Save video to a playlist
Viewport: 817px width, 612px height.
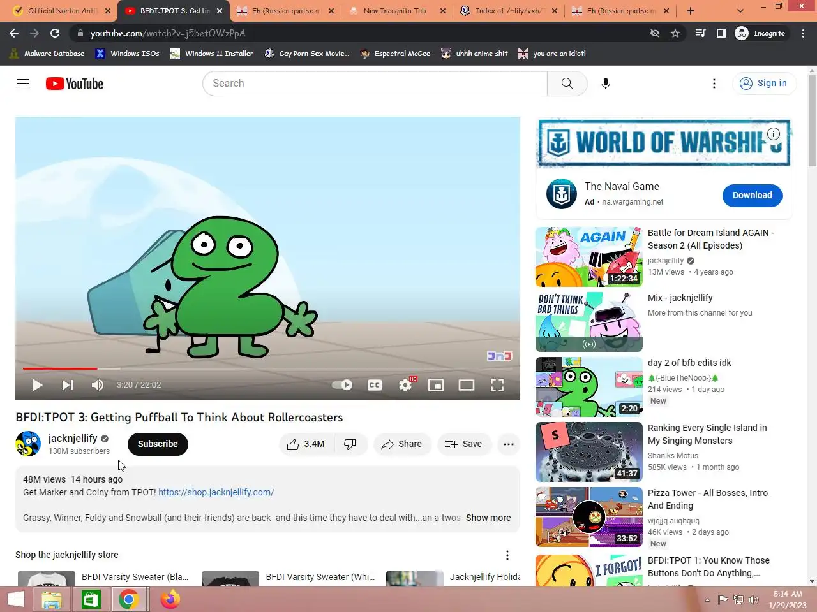pos(464,444)
